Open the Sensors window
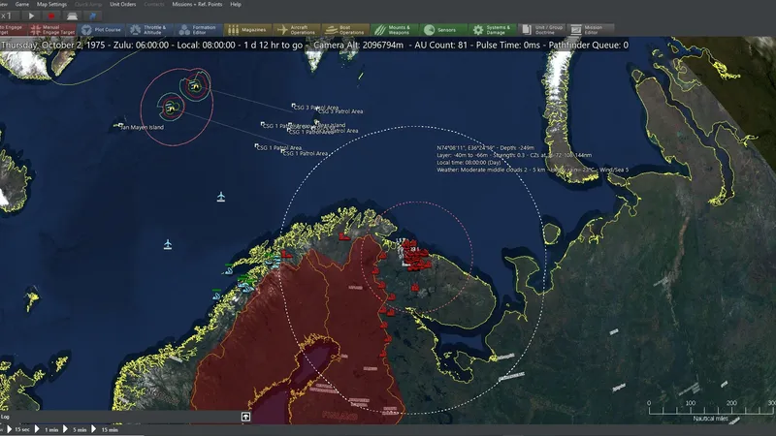The height and width of the screenshot is (436, 776). 444,30
